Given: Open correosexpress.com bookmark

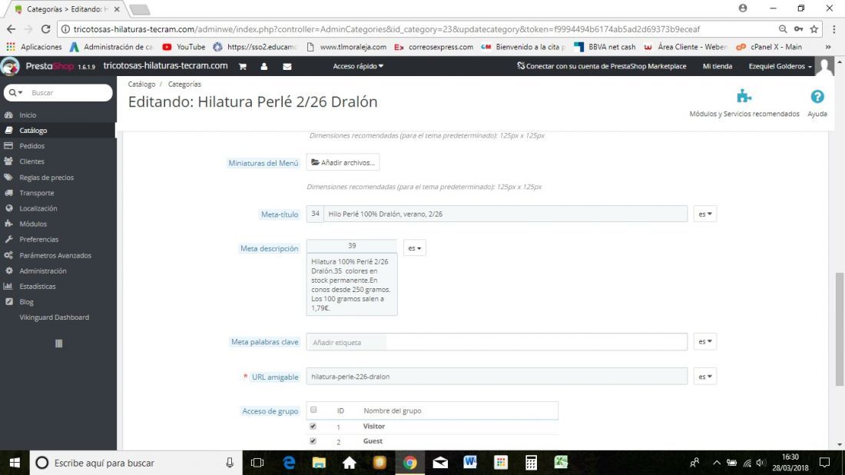Looking at the screenshot, I should pyautogui.click(x=434, y=47).
